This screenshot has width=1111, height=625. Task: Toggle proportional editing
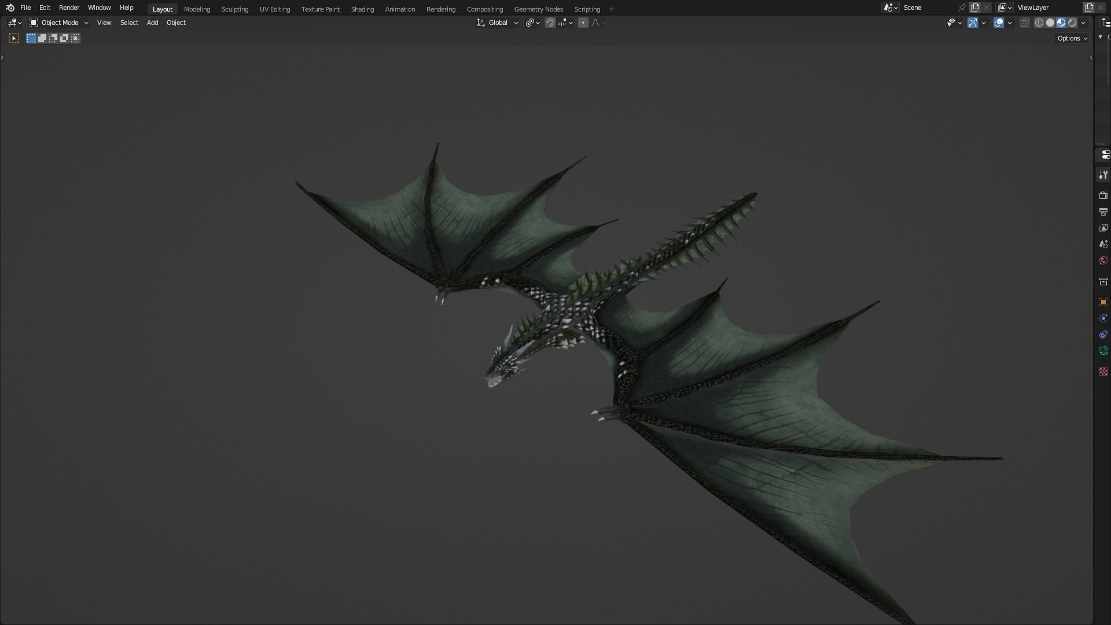click(583, 23)
